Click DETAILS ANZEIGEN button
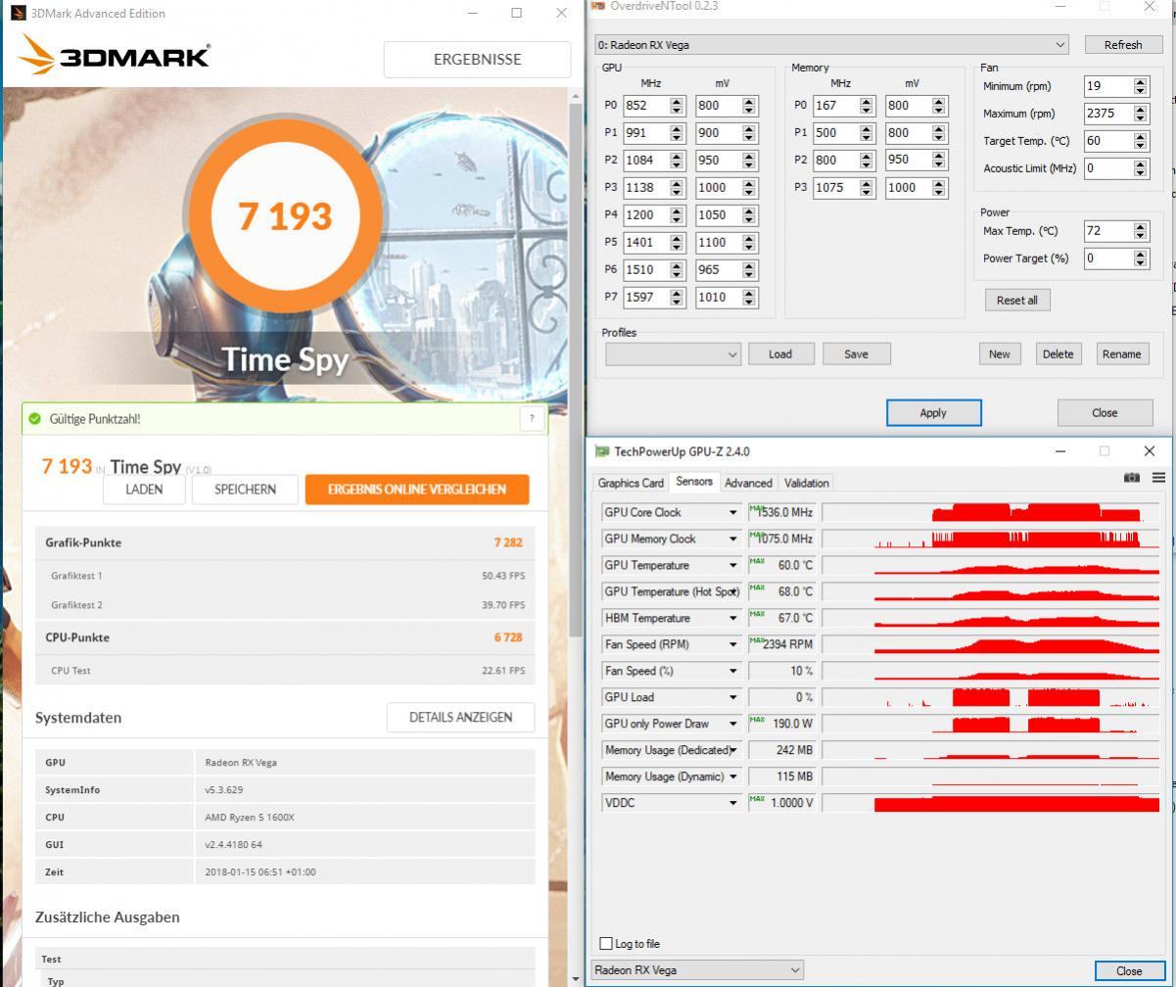 [460, 717]
